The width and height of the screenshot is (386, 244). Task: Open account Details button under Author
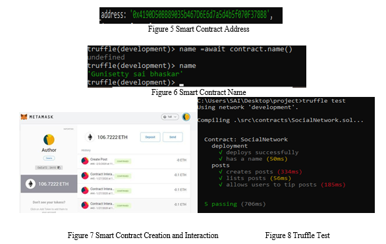(49, 158)
